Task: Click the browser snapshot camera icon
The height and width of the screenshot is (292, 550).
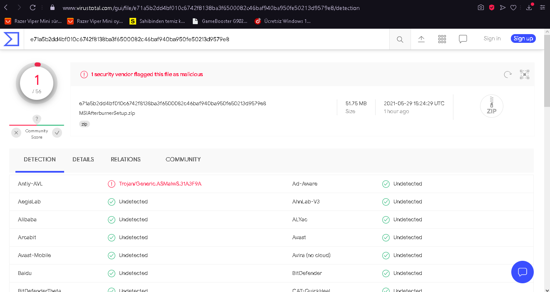Action: click(481, 7)
